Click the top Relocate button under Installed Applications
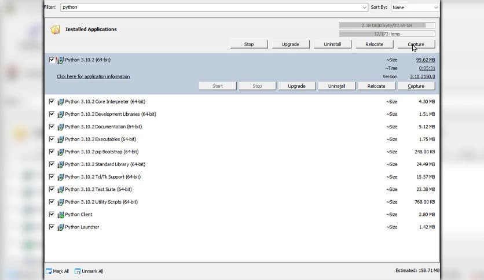This screenshot has width=484, height=280. pos(374,45)
